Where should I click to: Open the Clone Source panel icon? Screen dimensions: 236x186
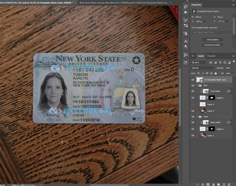pyautogui.click(x=186, y=33)
